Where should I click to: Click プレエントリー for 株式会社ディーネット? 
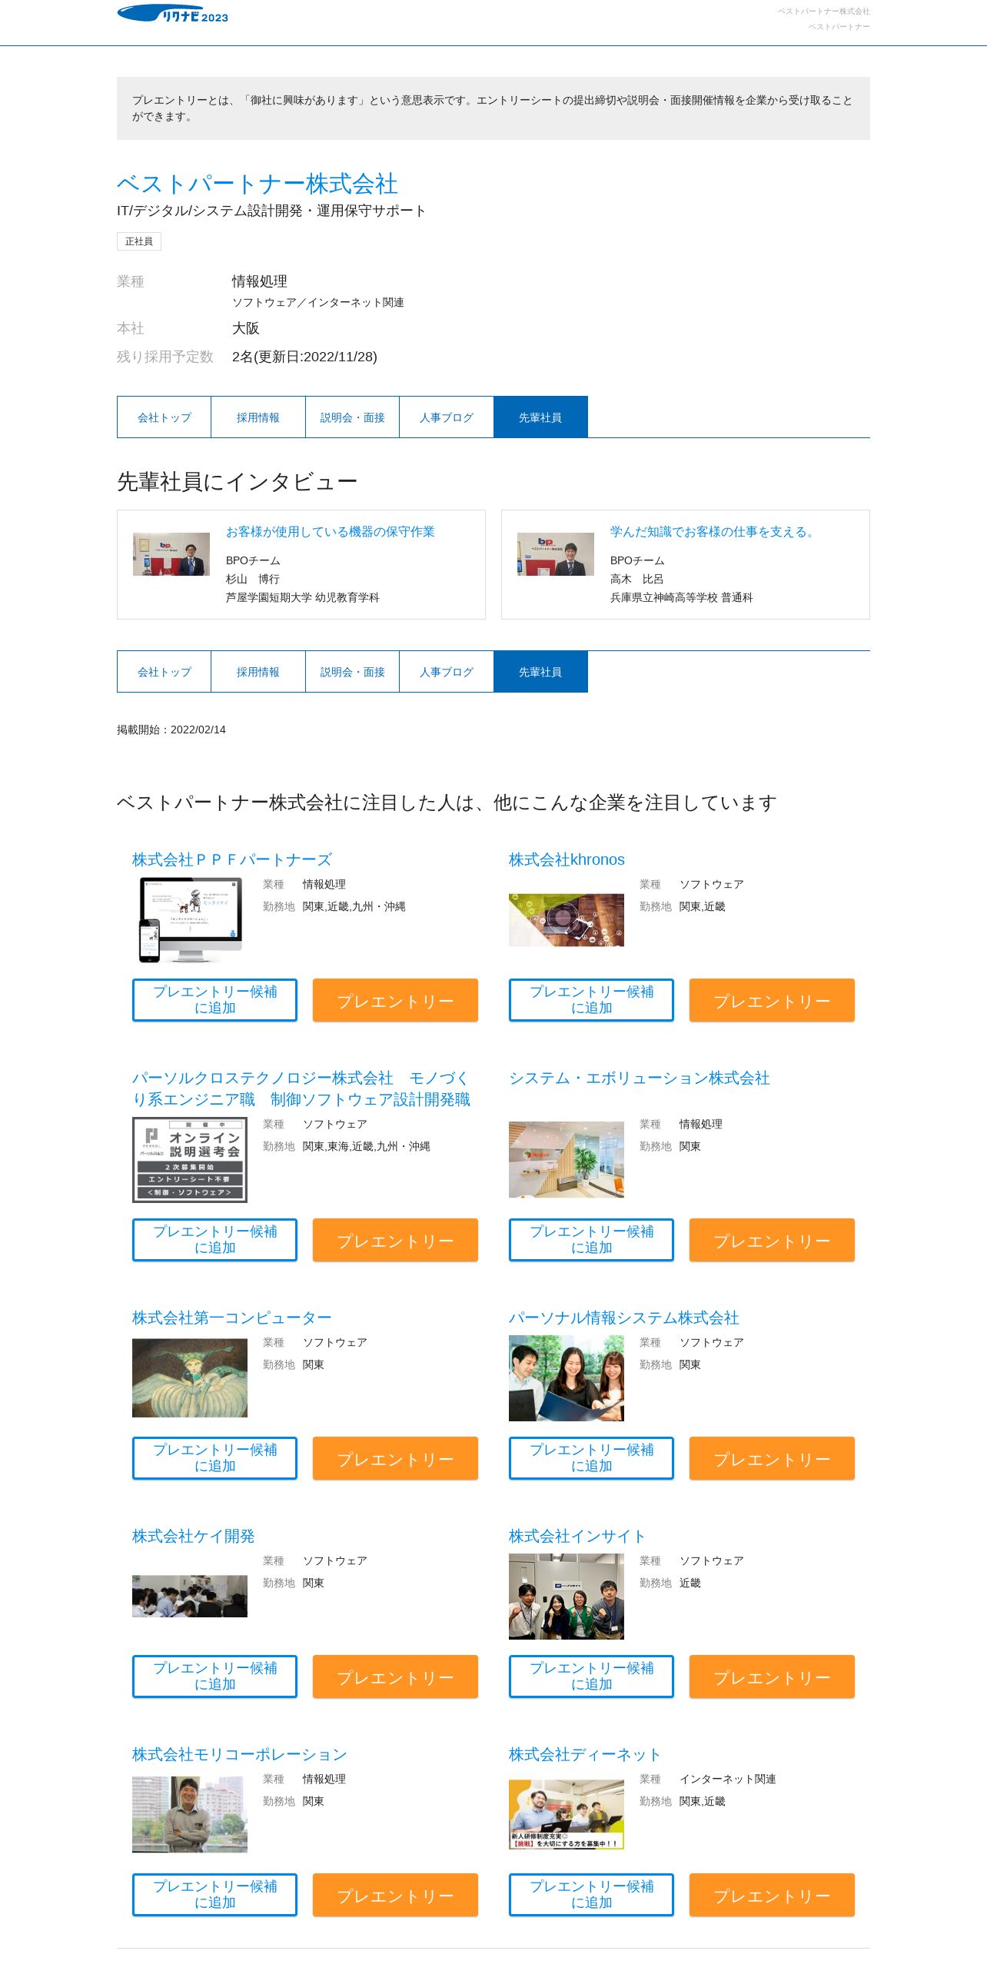772,1895
